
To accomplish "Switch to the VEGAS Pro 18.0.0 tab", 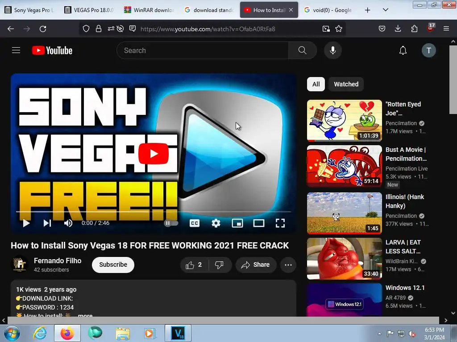I will [89, 10].
